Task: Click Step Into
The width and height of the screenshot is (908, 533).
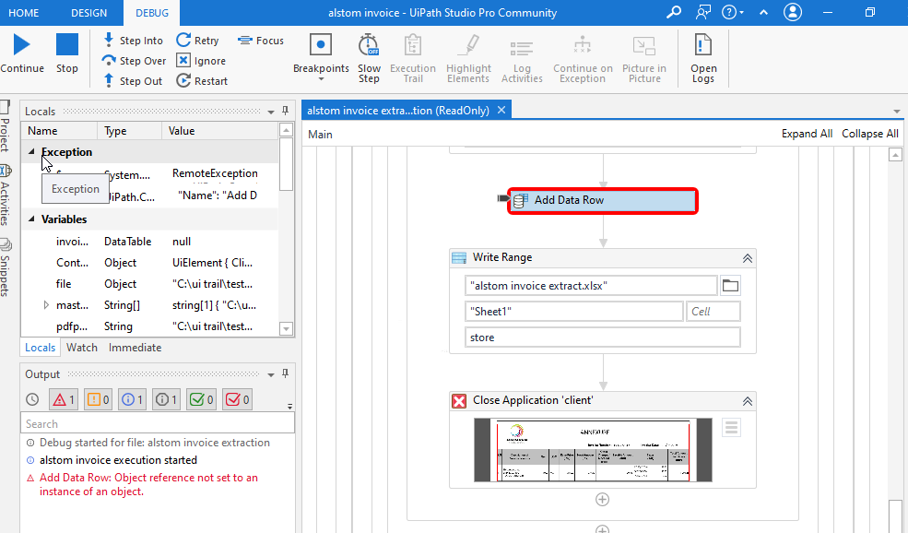Action: pyautogui.click(x=133, y=41)
